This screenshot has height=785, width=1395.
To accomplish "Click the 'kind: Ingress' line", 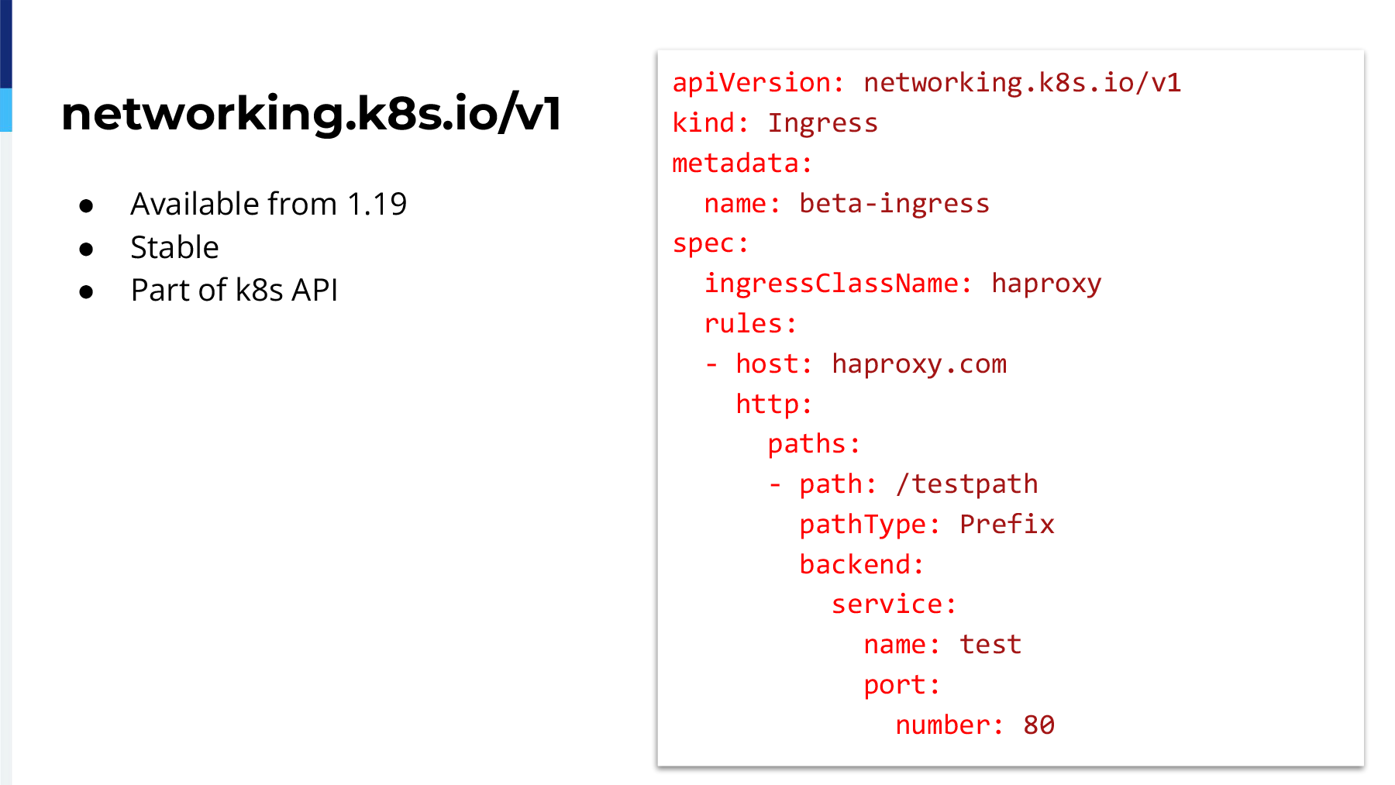I will tap(774, 122).
